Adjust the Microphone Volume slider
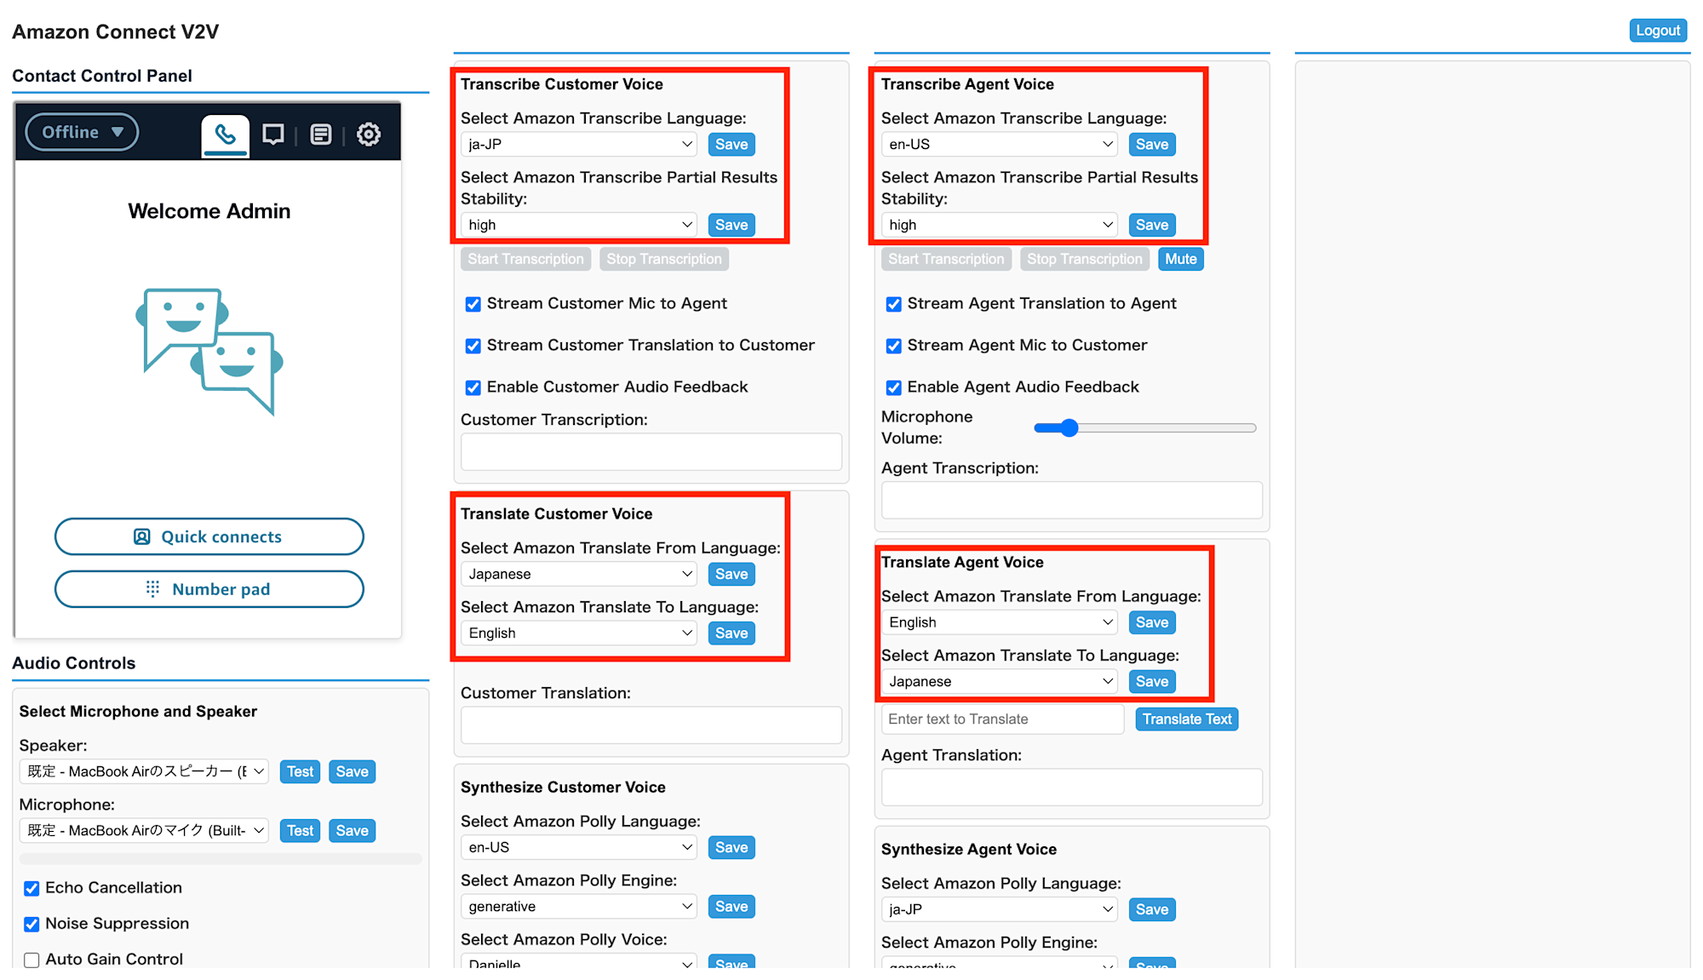The width and height of the screenshot is (1703, 980). pos(1069,428)
